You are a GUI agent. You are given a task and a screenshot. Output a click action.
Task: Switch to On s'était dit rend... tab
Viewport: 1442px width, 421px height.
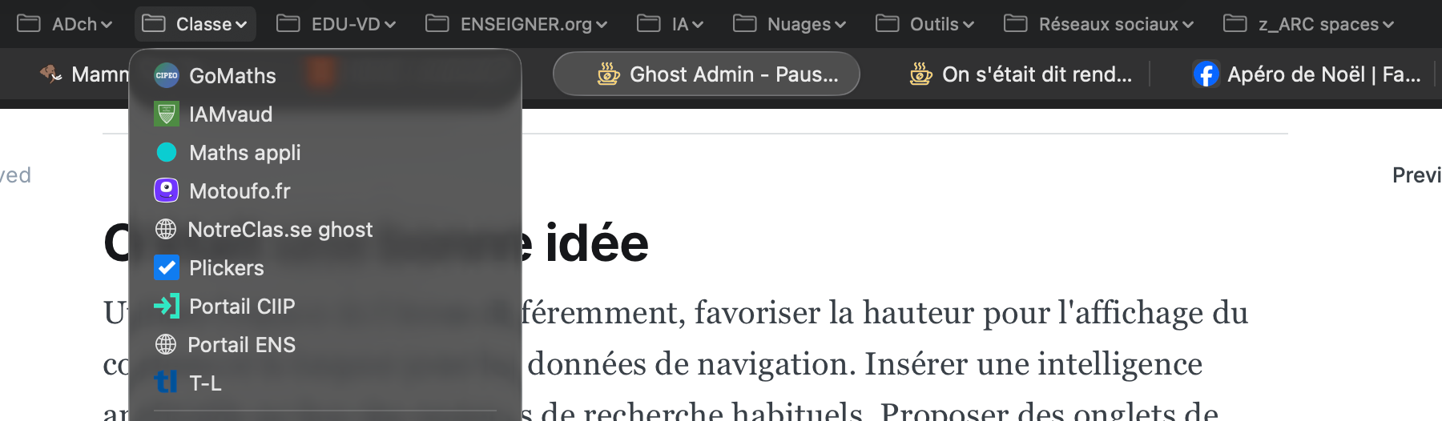1021,74
